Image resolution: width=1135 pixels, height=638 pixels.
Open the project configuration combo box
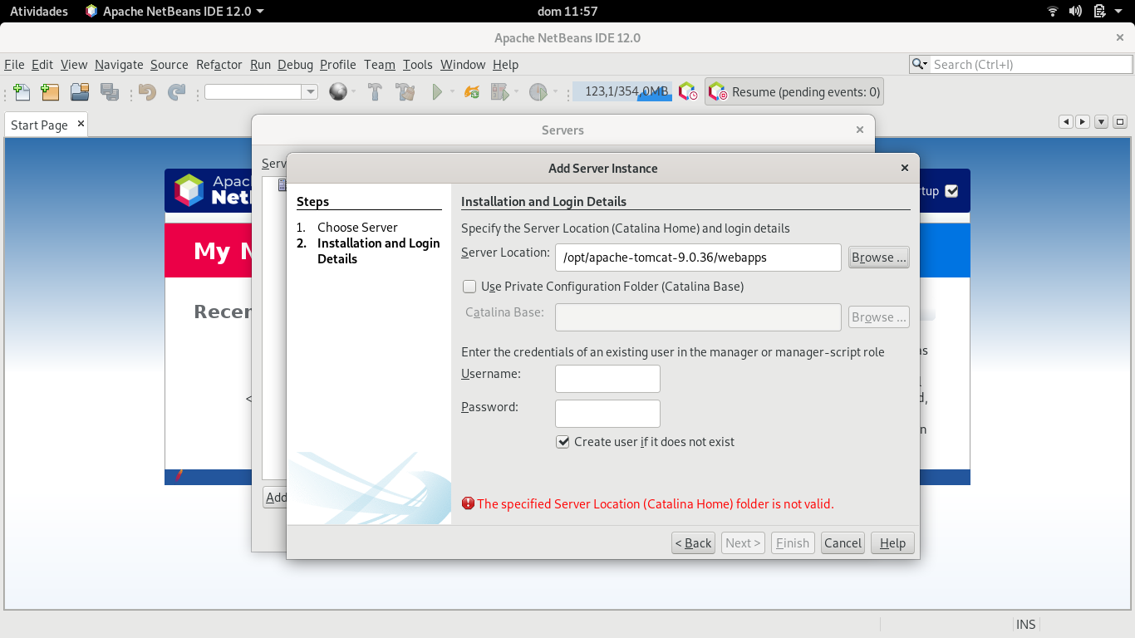tap(261, 92)
